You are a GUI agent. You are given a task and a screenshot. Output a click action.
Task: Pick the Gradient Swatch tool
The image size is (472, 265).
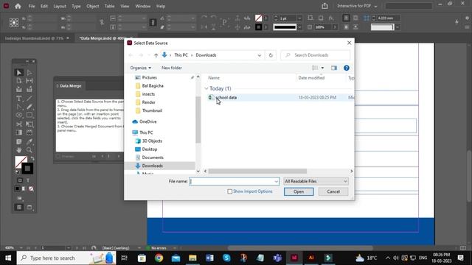coord(18,132)
